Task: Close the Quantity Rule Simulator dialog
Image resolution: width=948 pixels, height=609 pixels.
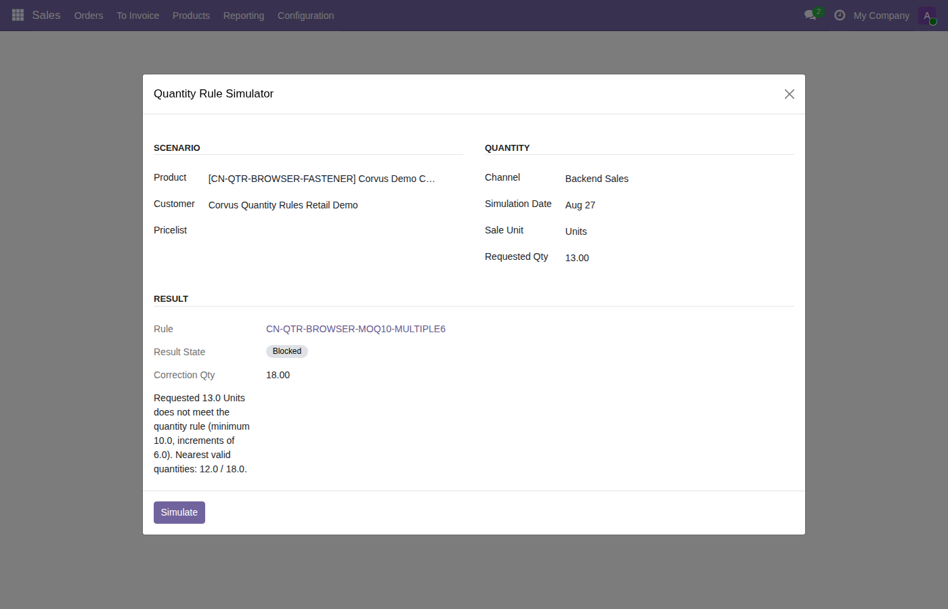Action: 790,94
